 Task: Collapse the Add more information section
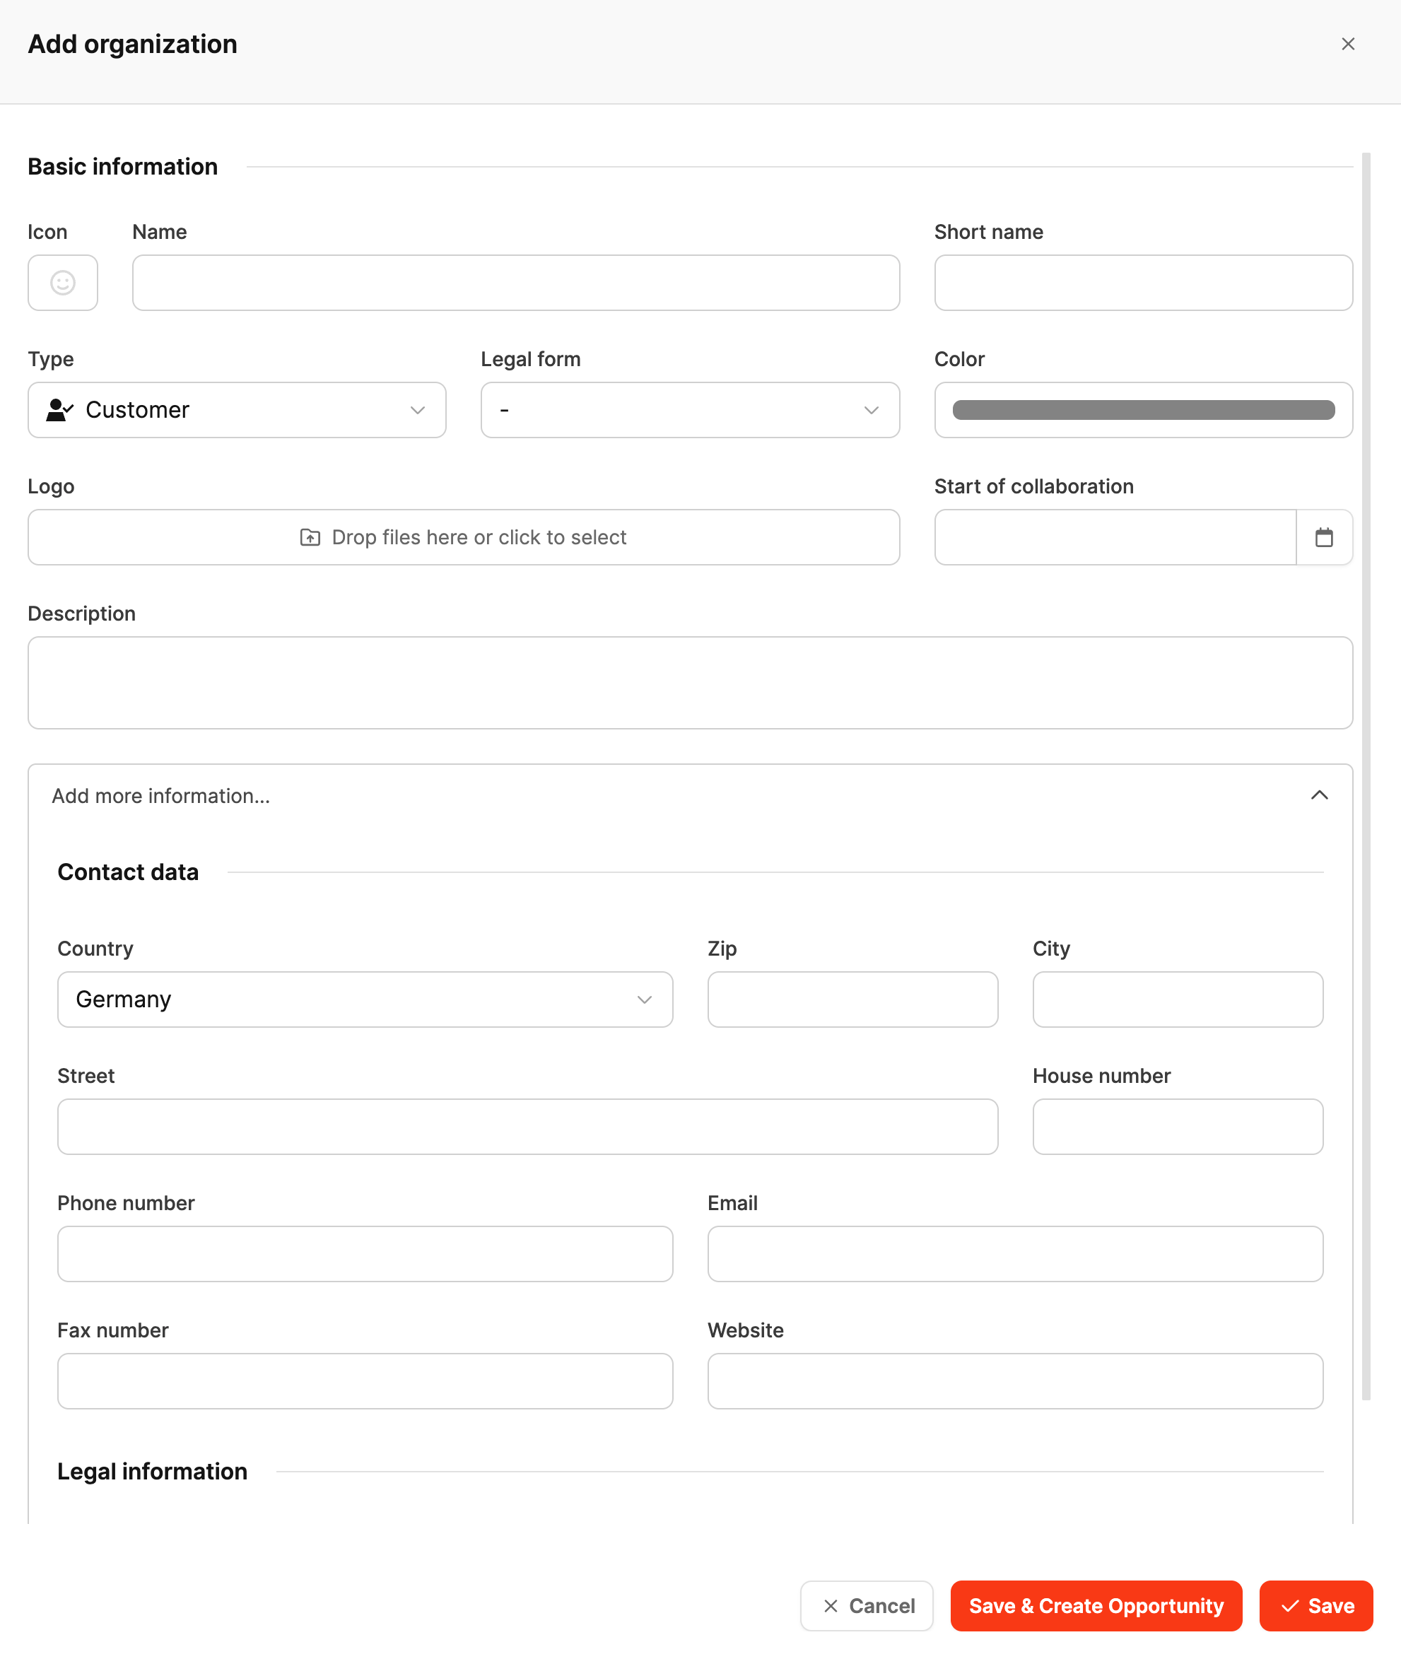coord(1319,796)
